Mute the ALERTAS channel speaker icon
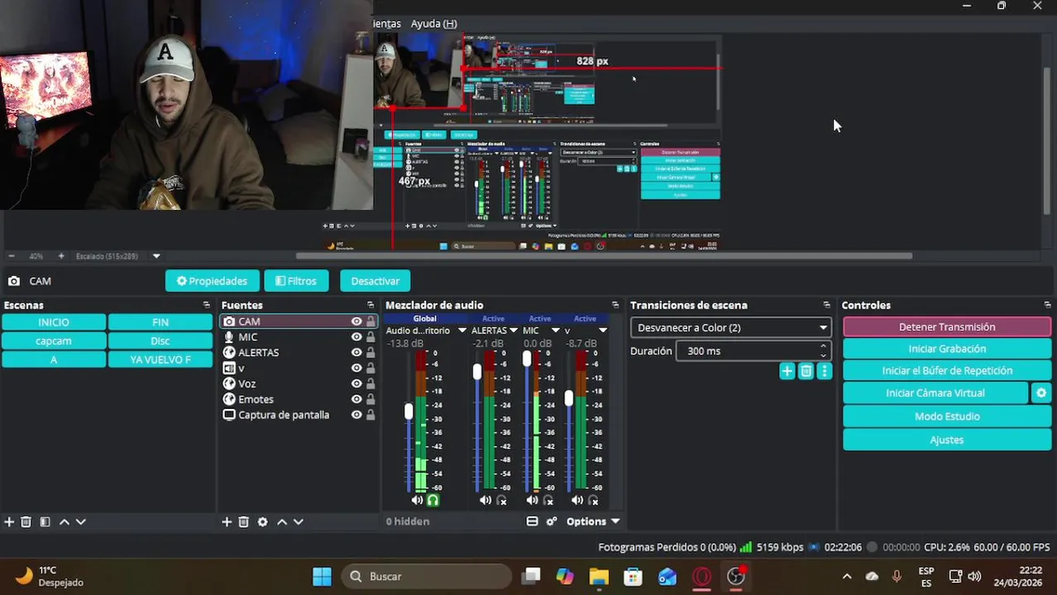This screenshot has height=595, width=1057. click(x=485, y=500)
